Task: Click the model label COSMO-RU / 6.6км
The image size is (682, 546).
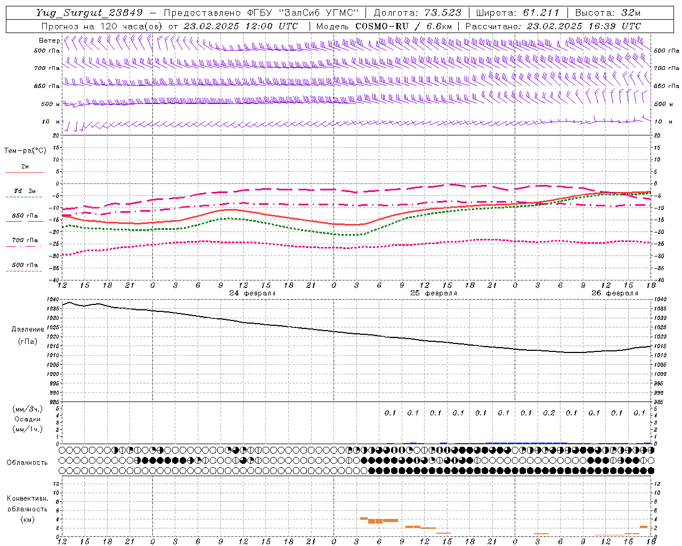Action: click(x=403, y=26)
